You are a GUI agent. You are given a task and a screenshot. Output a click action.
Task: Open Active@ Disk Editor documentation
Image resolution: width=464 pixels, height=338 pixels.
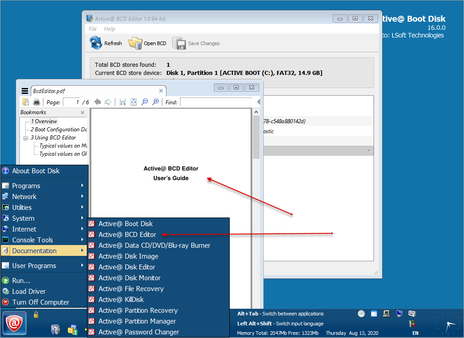[158, 267]
